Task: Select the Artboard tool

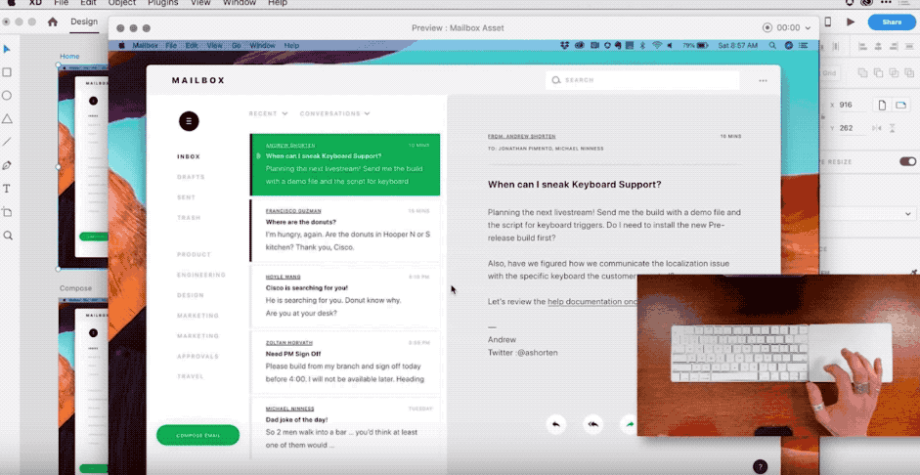Action: tap(7, 212)
